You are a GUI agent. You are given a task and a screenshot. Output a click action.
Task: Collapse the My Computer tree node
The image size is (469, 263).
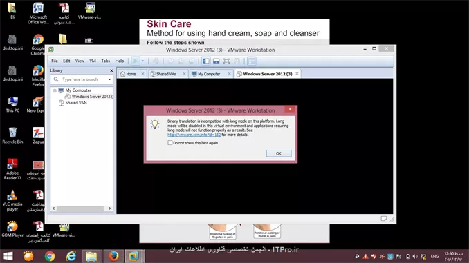coord(55,90)
